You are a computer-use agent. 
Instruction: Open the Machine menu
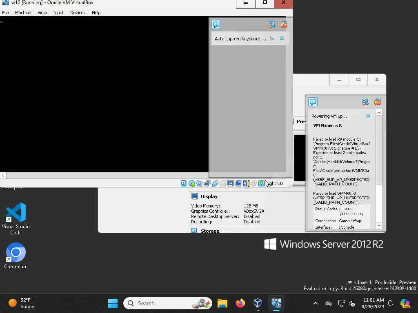click(x=23, y=13)
